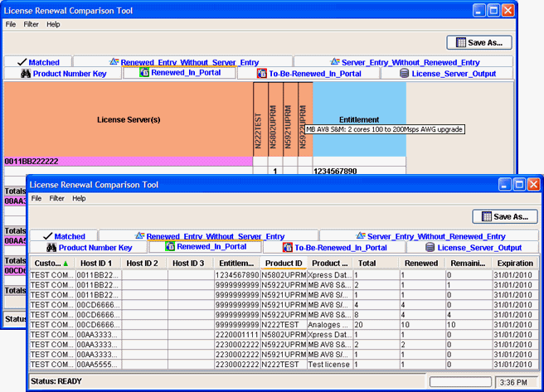Select the blue Entitlement column header
The width and height of the screenshot is (544, 392).
(358, 119)
